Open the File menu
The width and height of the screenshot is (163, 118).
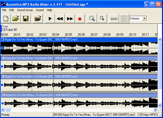point(4,10)
